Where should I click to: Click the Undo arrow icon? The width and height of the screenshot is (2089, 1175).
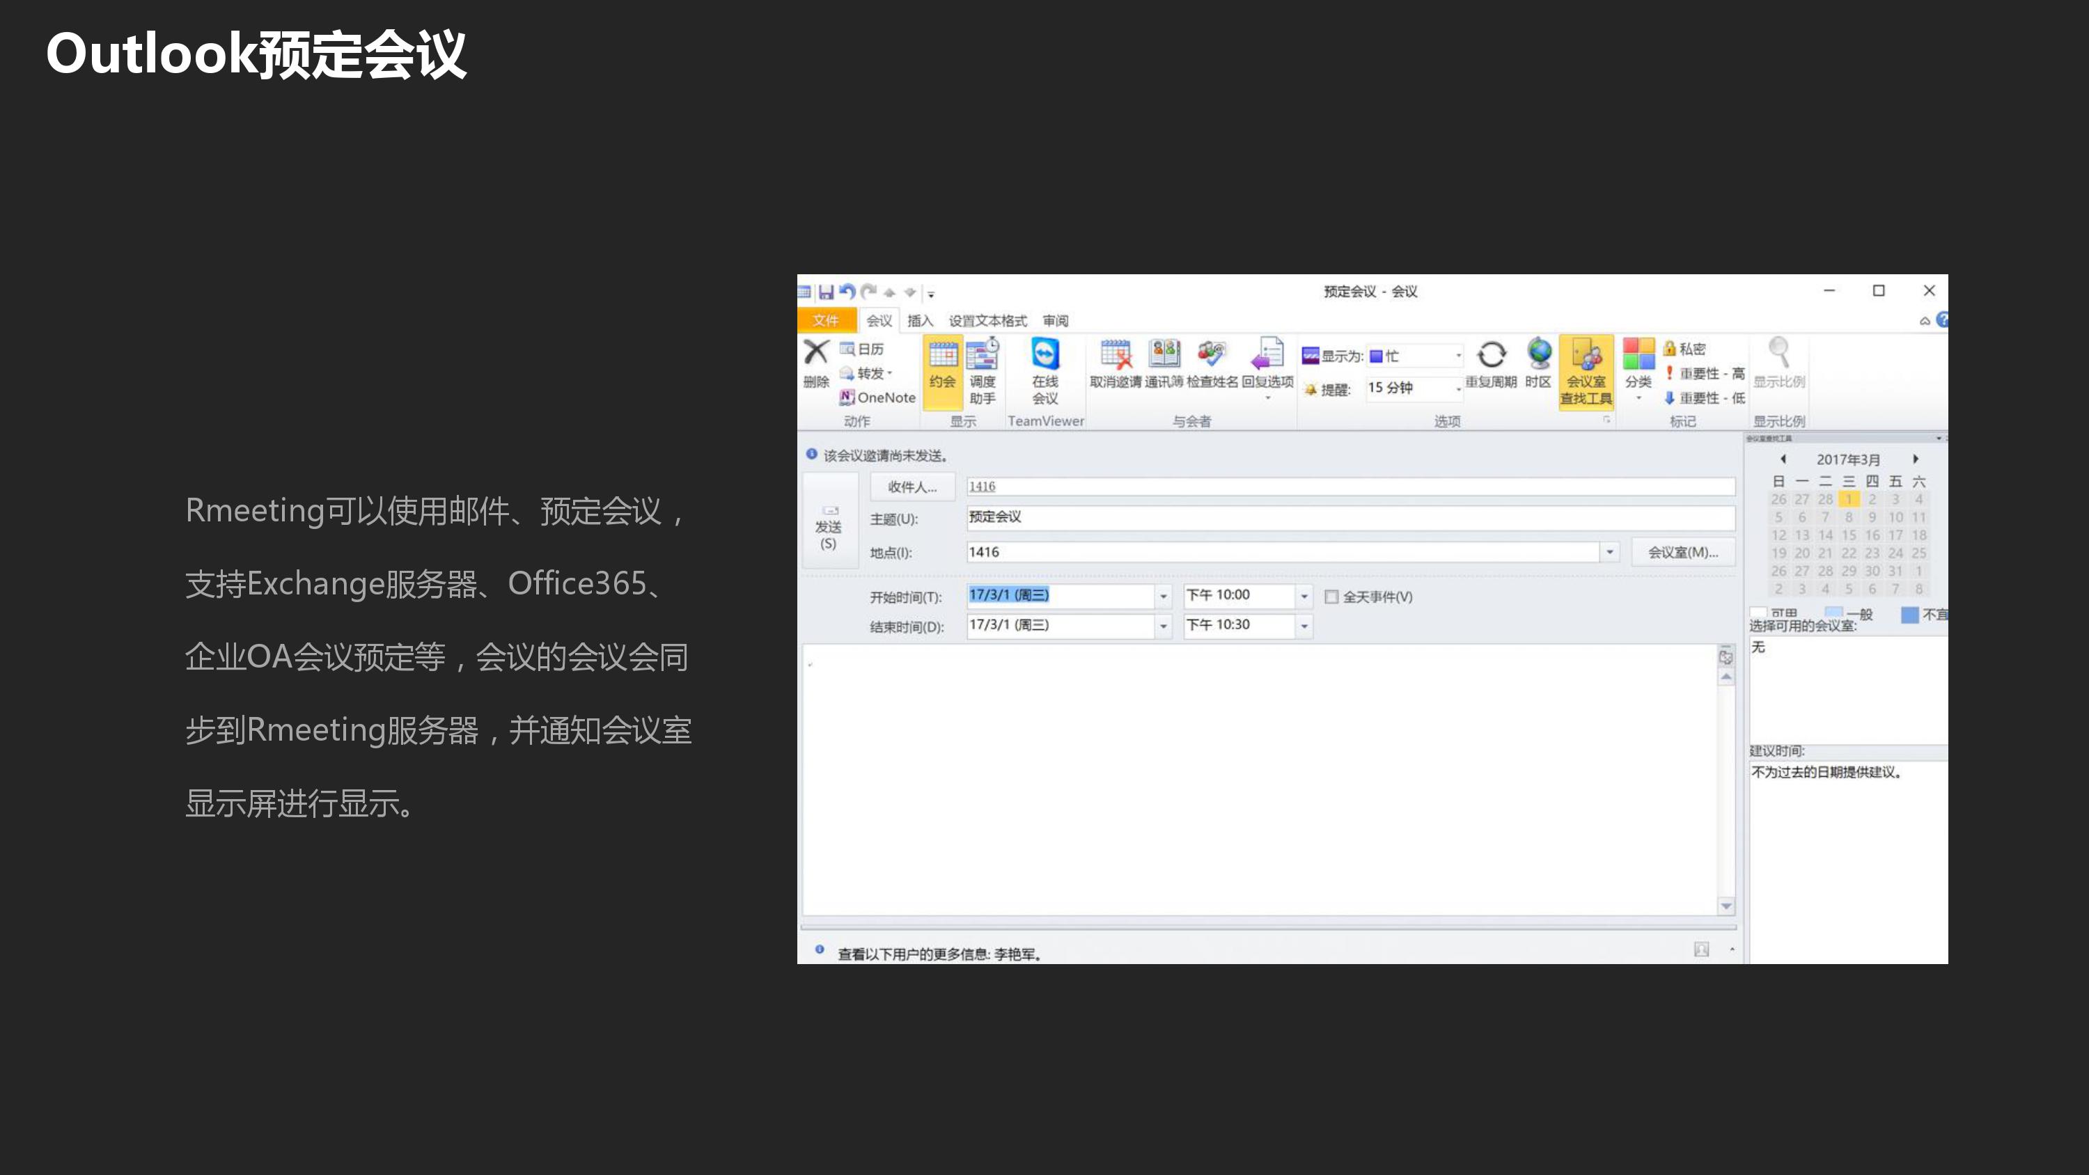tap(847, 291)
